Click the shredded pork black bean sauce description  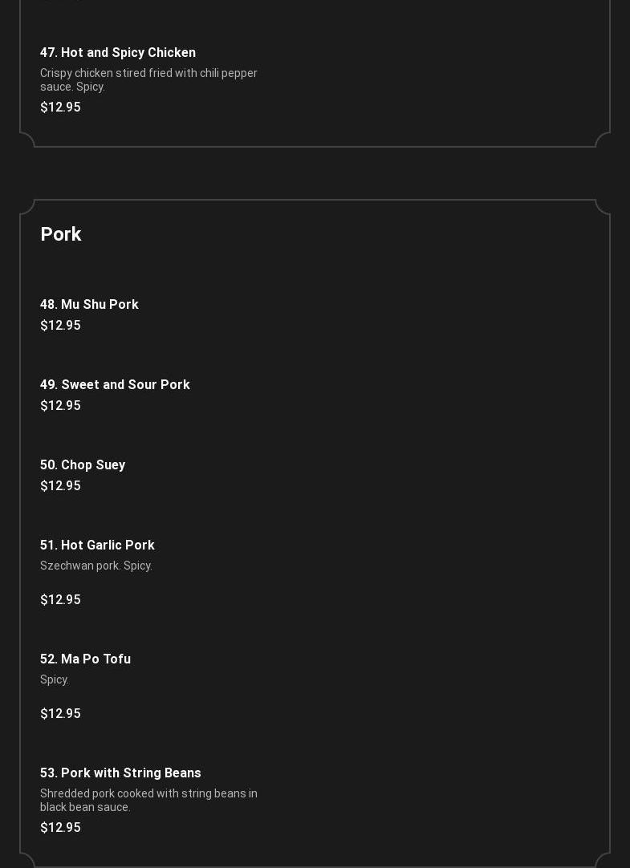[148, 800]
